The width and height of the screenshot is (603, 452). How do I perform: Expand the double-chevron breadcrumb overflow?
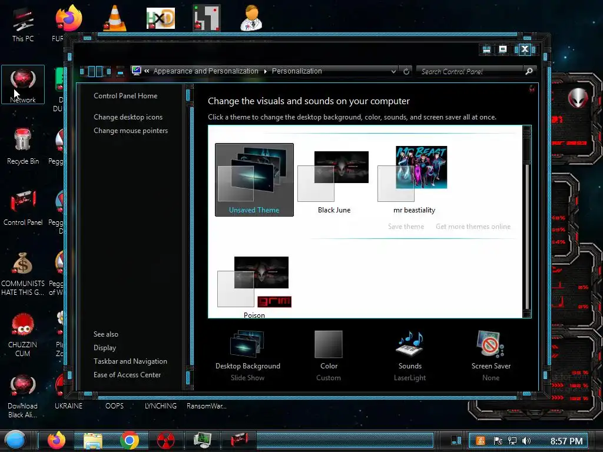tap(147, 71)
